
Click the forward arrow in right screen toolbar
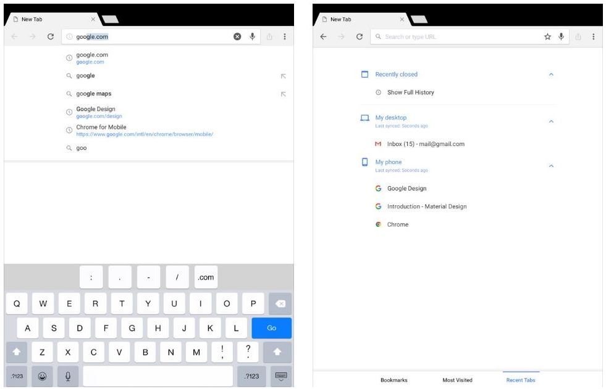pyautogui.click(x=341, y=36)
